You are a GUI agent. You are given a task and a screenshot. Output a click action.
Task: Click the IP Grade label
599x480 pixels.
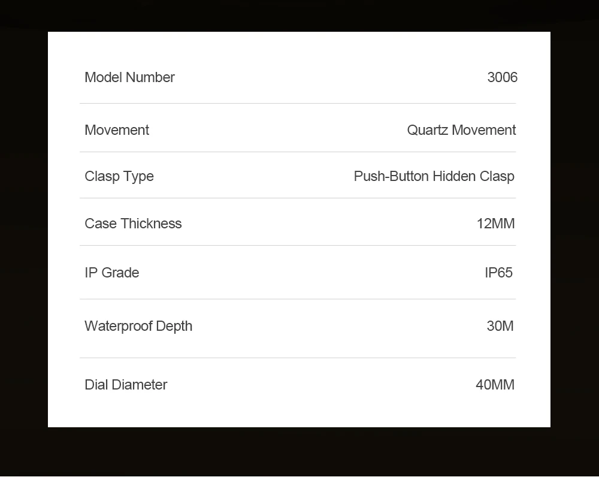112,273
